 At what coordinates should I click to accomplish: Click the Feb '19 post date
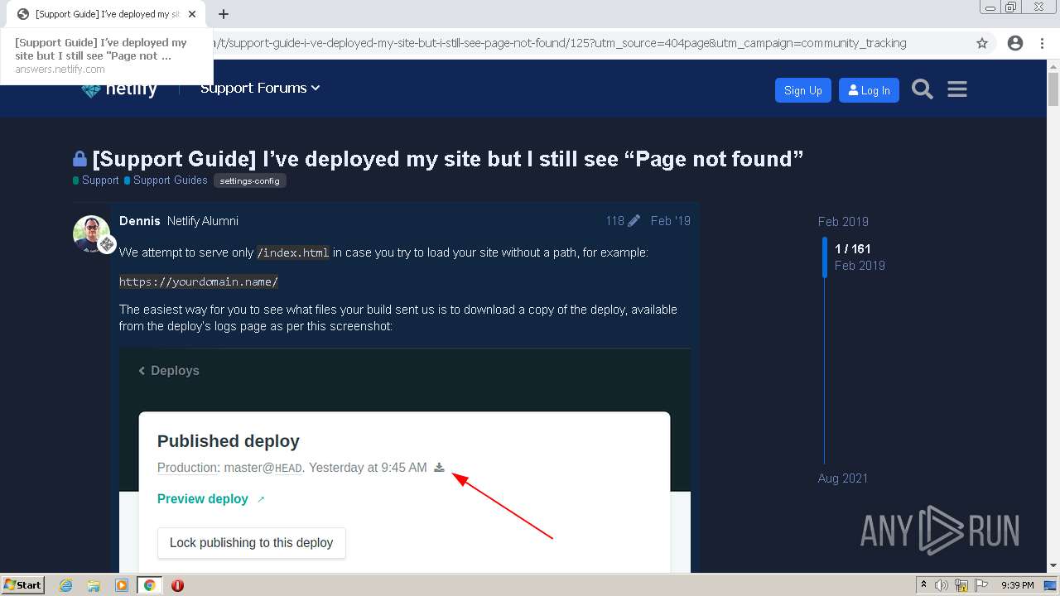(670, 221)
